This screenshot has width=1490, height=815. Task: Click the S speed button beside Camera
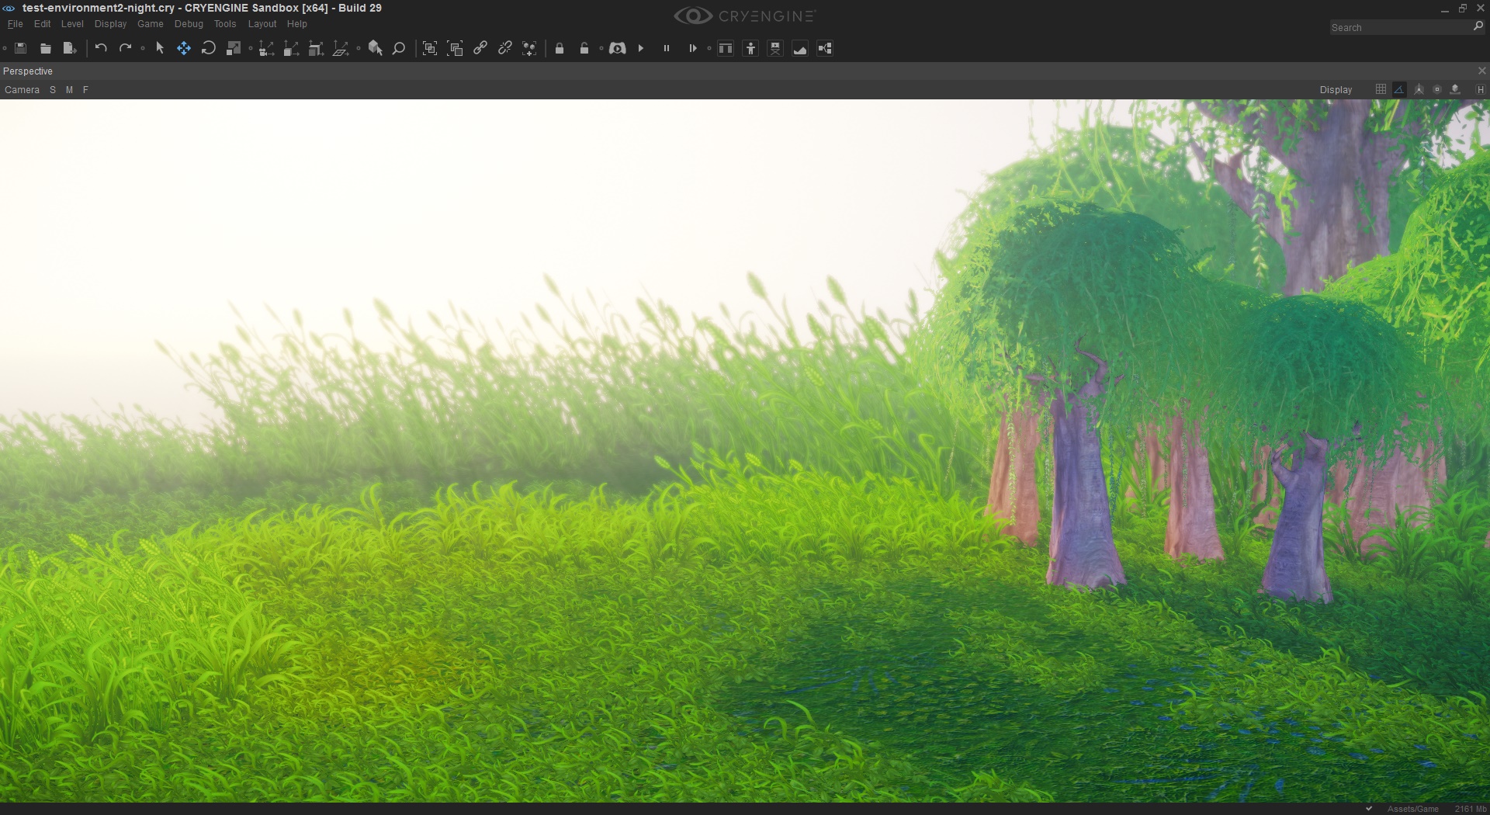click(x=53, y=90)
